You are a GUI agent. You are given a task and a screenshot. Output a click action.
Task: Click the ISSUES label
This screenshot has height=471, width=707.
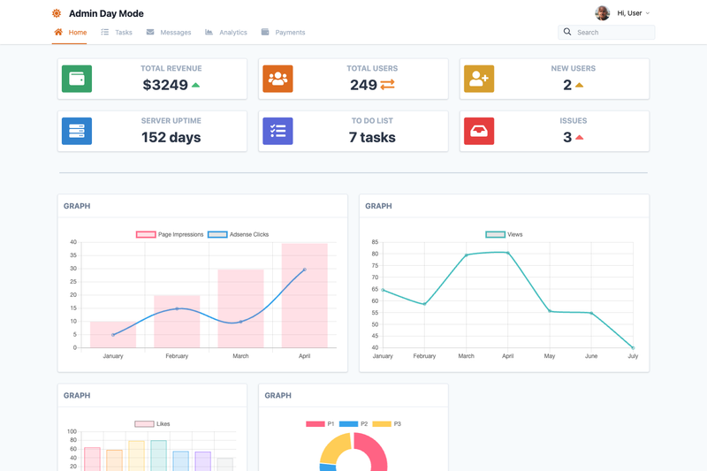pos(573,121)
